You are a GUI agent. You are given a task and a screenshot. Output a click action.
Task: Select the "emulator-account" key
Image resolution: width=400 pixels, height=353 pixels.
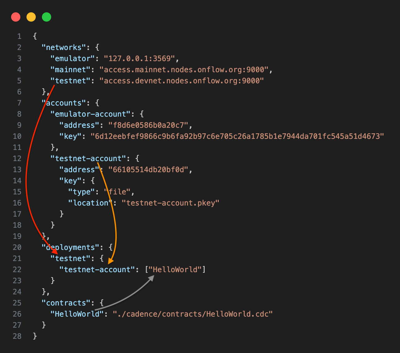[x=91, y=114]
